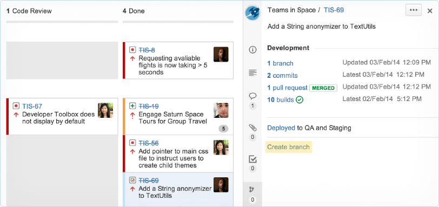Open the TIS-69 link in the header
Screen dimensions: 439x207
334,10
